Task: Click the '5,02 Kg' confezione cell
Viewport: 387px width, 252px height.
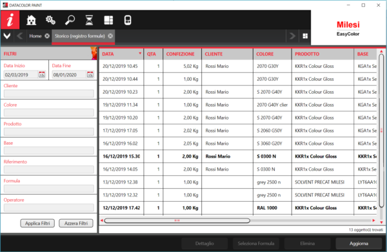Action: pos(183,67)
